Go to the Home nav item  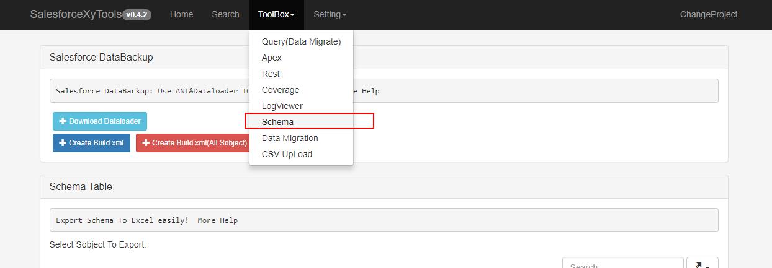[181, 14]
